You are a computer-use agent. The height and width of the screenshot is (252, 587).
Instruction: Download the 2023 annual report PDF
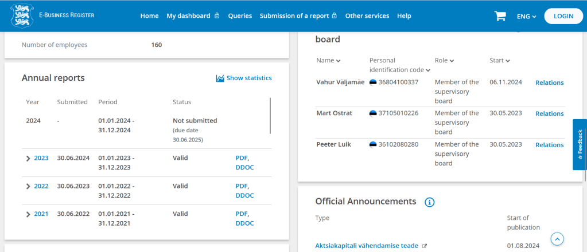[x=241, y=157]
